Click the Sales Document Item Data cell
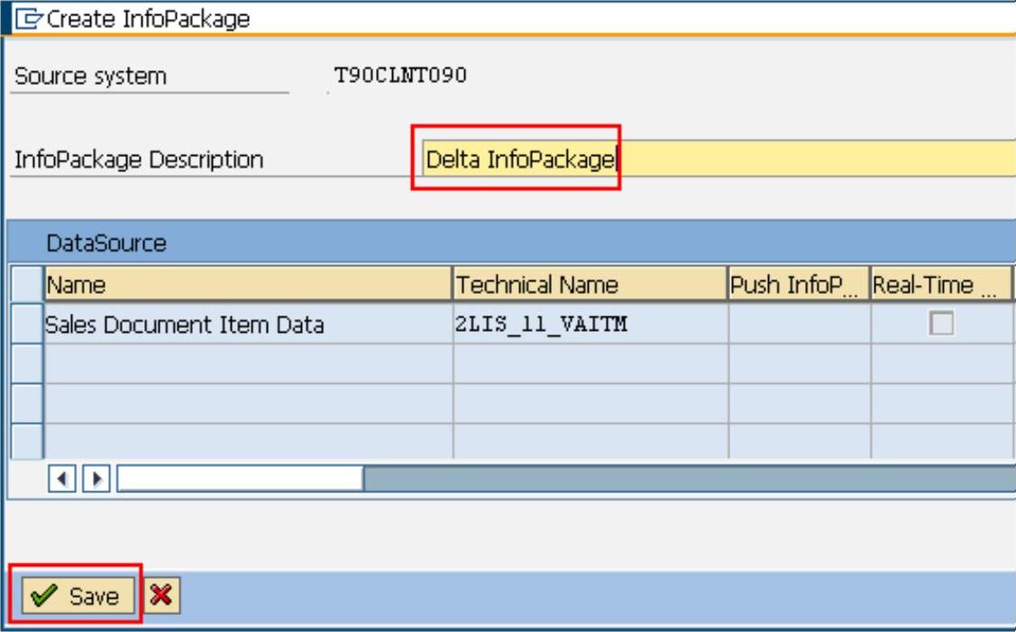The width and height of the screenshot is (1016, 632). [x=248, y=324]
